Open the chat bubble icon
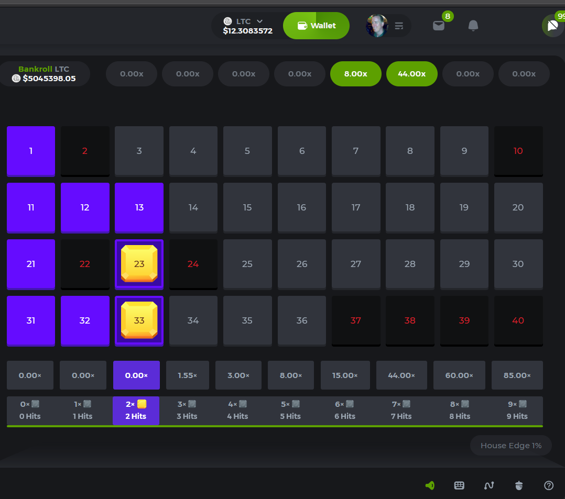This screenshot has width=565, height=499. [x=552, y=26]
